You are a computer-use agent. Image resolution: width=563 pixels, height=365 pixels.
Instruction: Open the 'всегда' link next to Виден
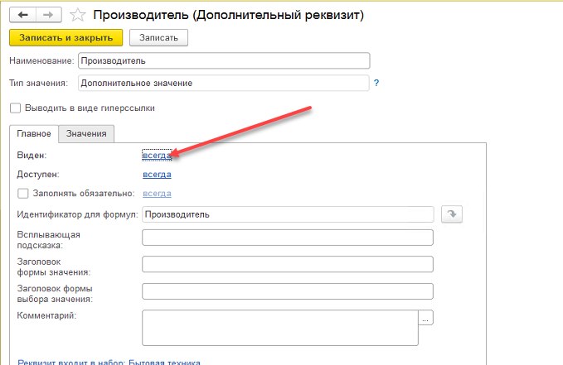pos(157,156)
